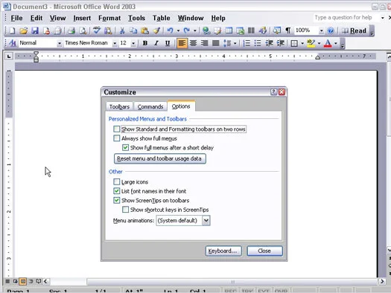Open the Zoom percentage dropdown
The height and width of the screenshot is (293, 391).
tap(322, 31)
